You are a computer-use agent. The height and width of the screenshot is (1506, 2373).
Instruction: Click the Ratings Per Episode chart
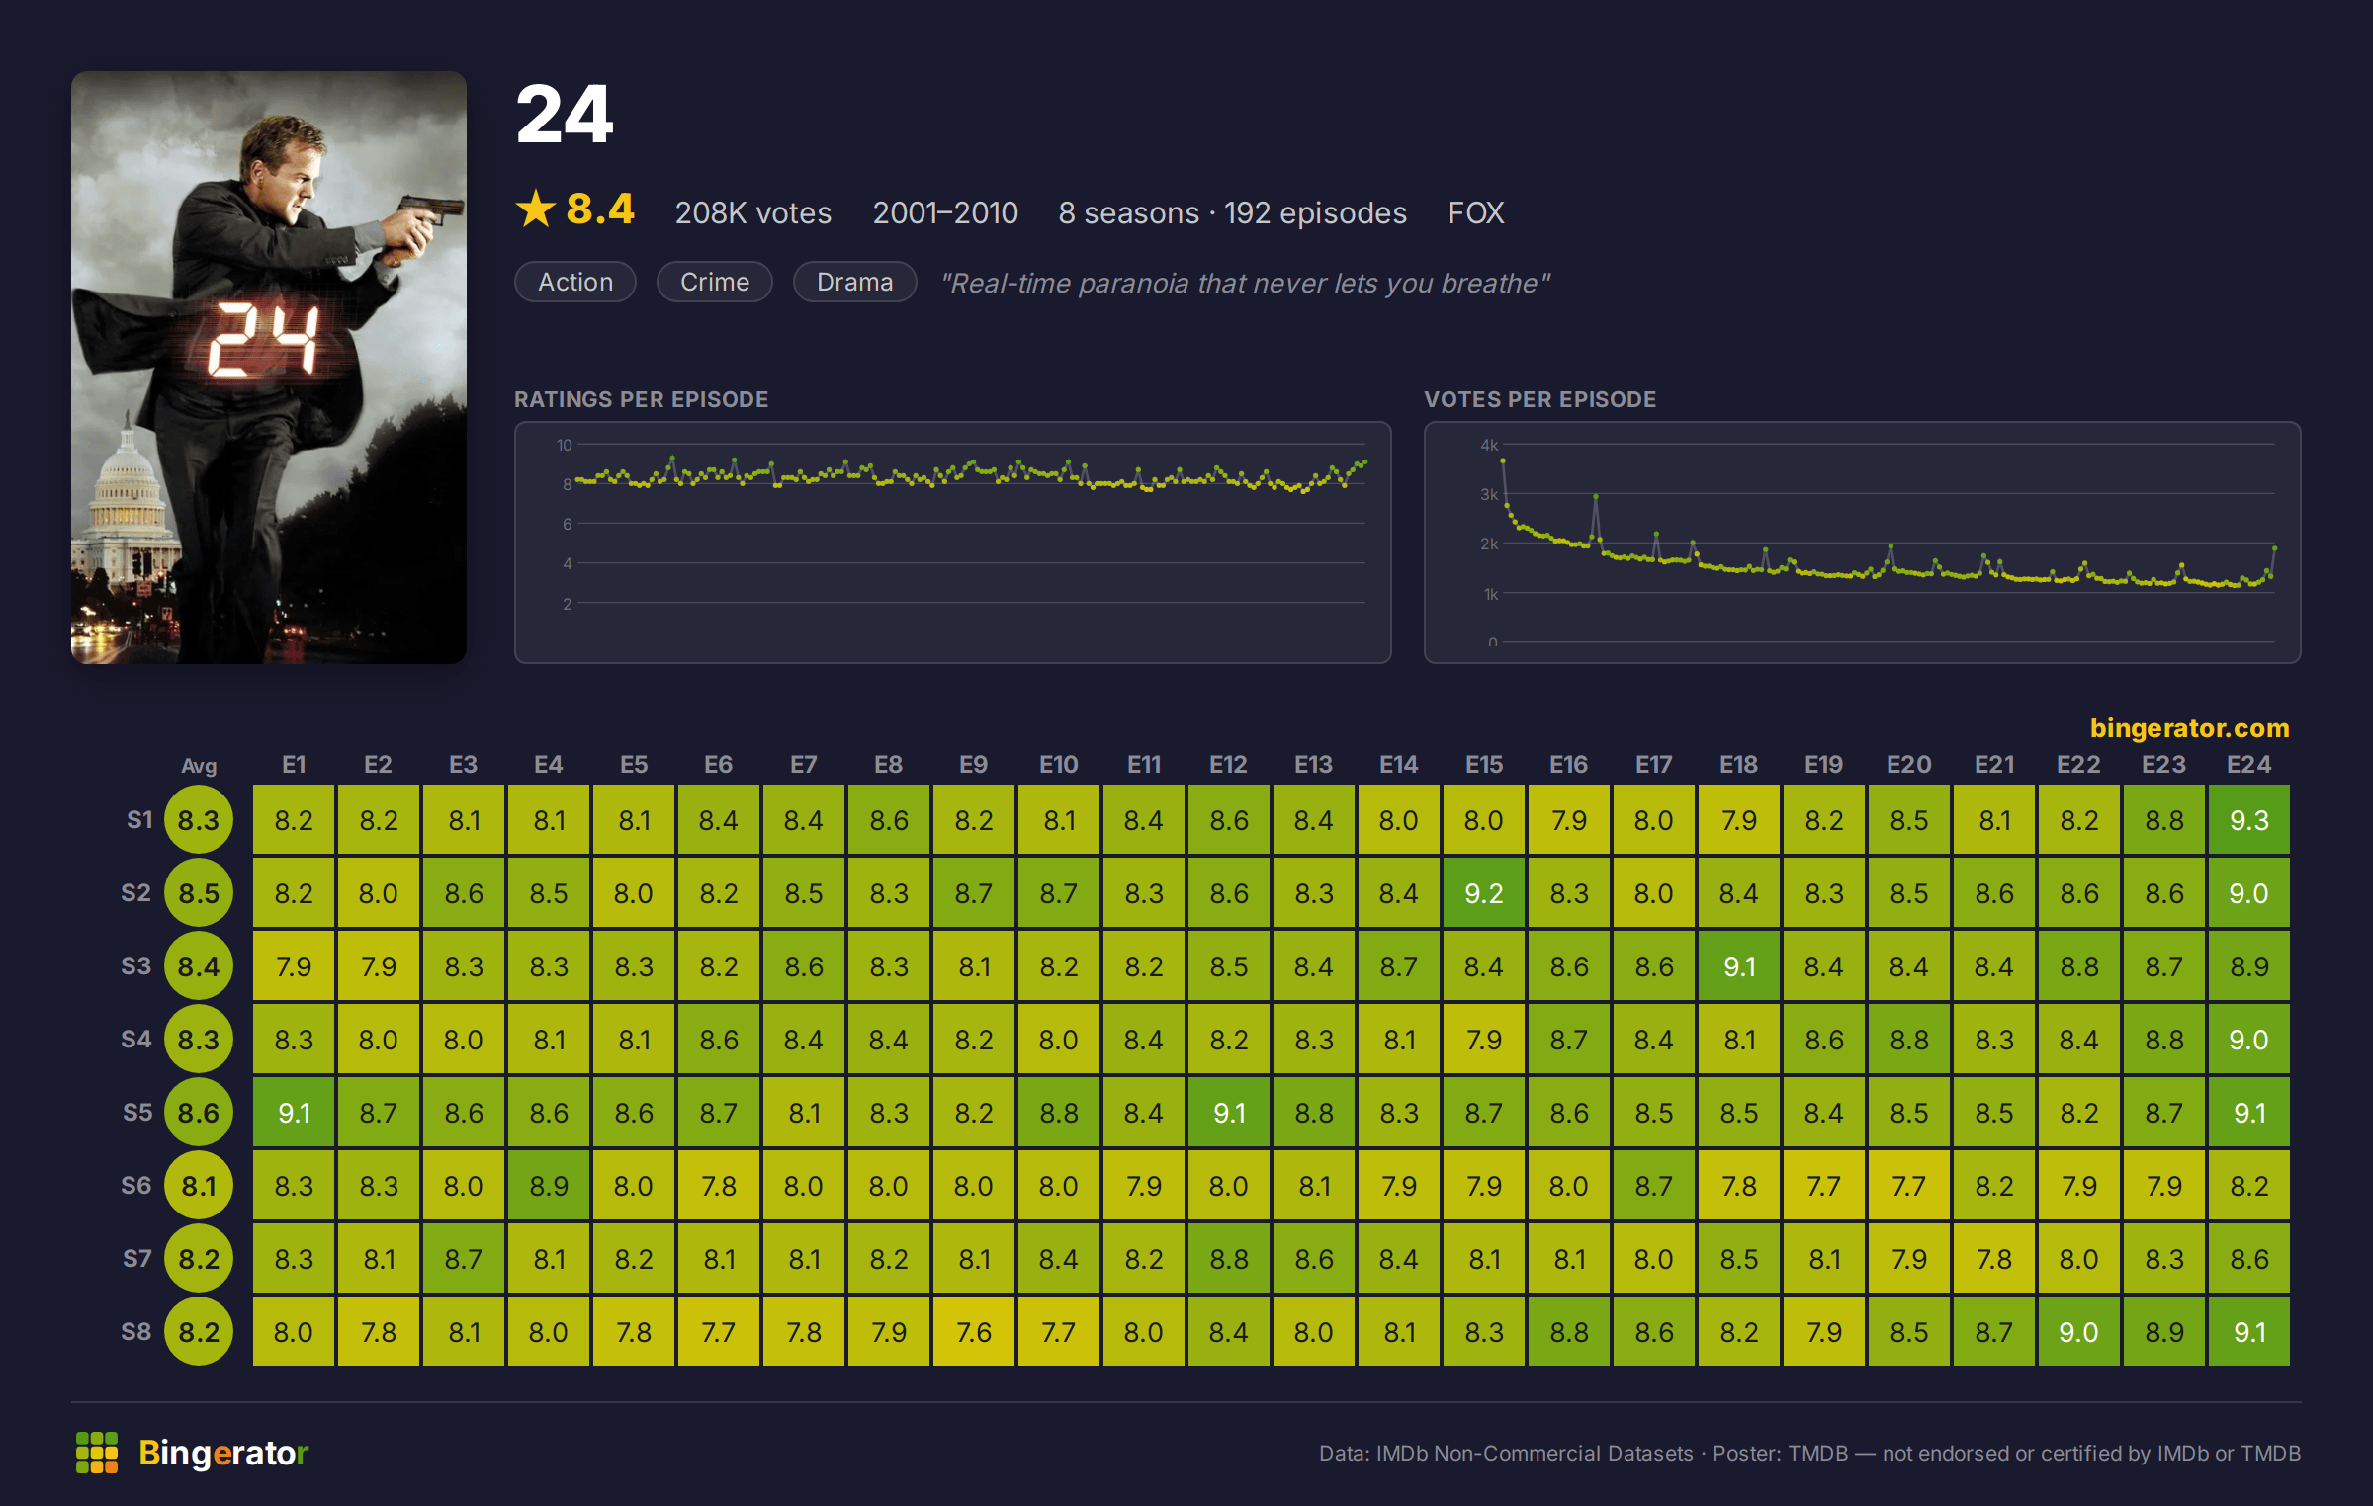pyautogui.click(x=953, y=543)
